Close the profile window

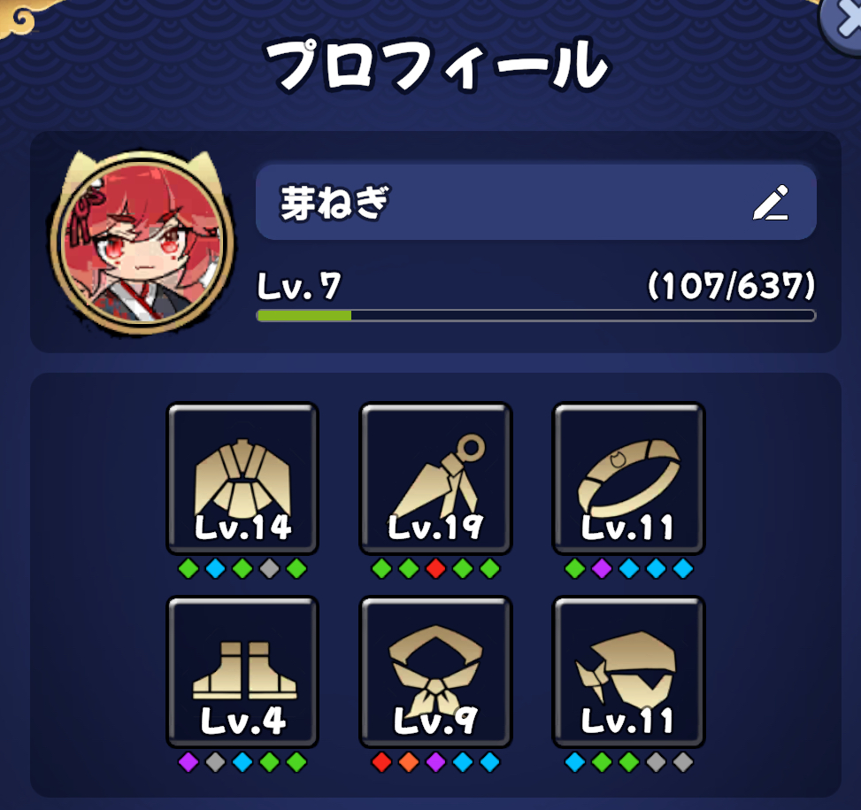tap(843, 22)
